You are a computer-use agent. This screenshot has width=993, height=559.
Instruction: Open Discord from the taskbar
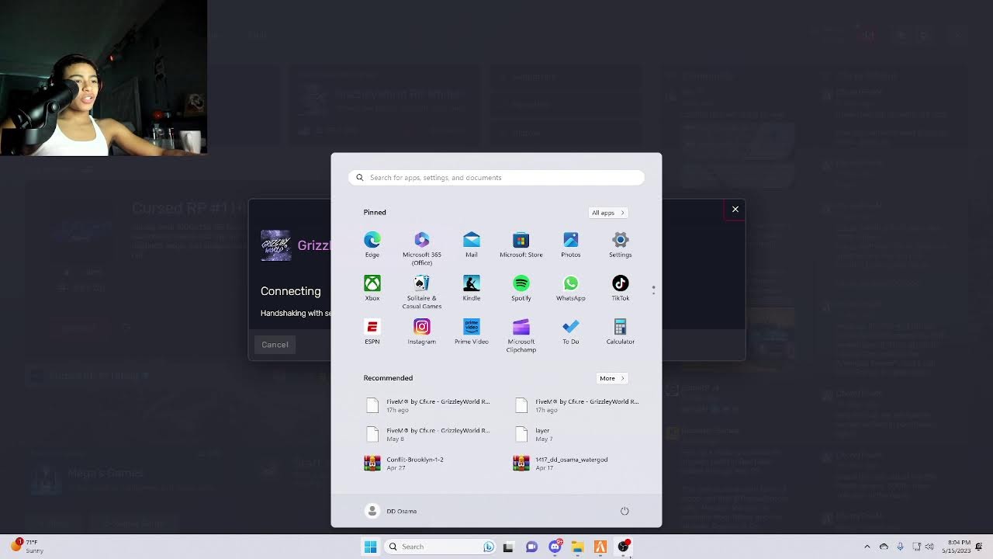[555, 547]
